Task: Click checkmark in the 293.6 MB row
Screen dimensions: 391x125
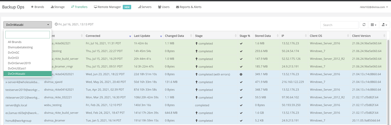Action: pos(241,51)
